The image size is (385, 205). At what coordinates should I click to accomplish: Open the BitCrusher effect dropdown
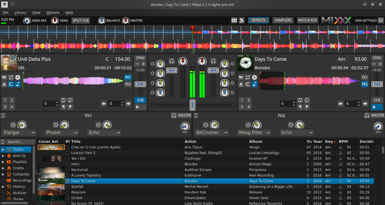tap(212, 133)
